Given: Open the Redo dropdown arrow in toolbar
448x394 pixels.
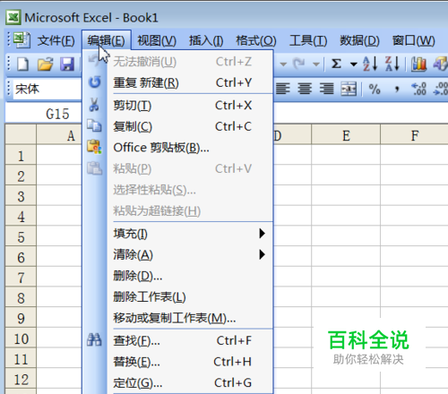Looking at the screenshot, I should 316,64.
